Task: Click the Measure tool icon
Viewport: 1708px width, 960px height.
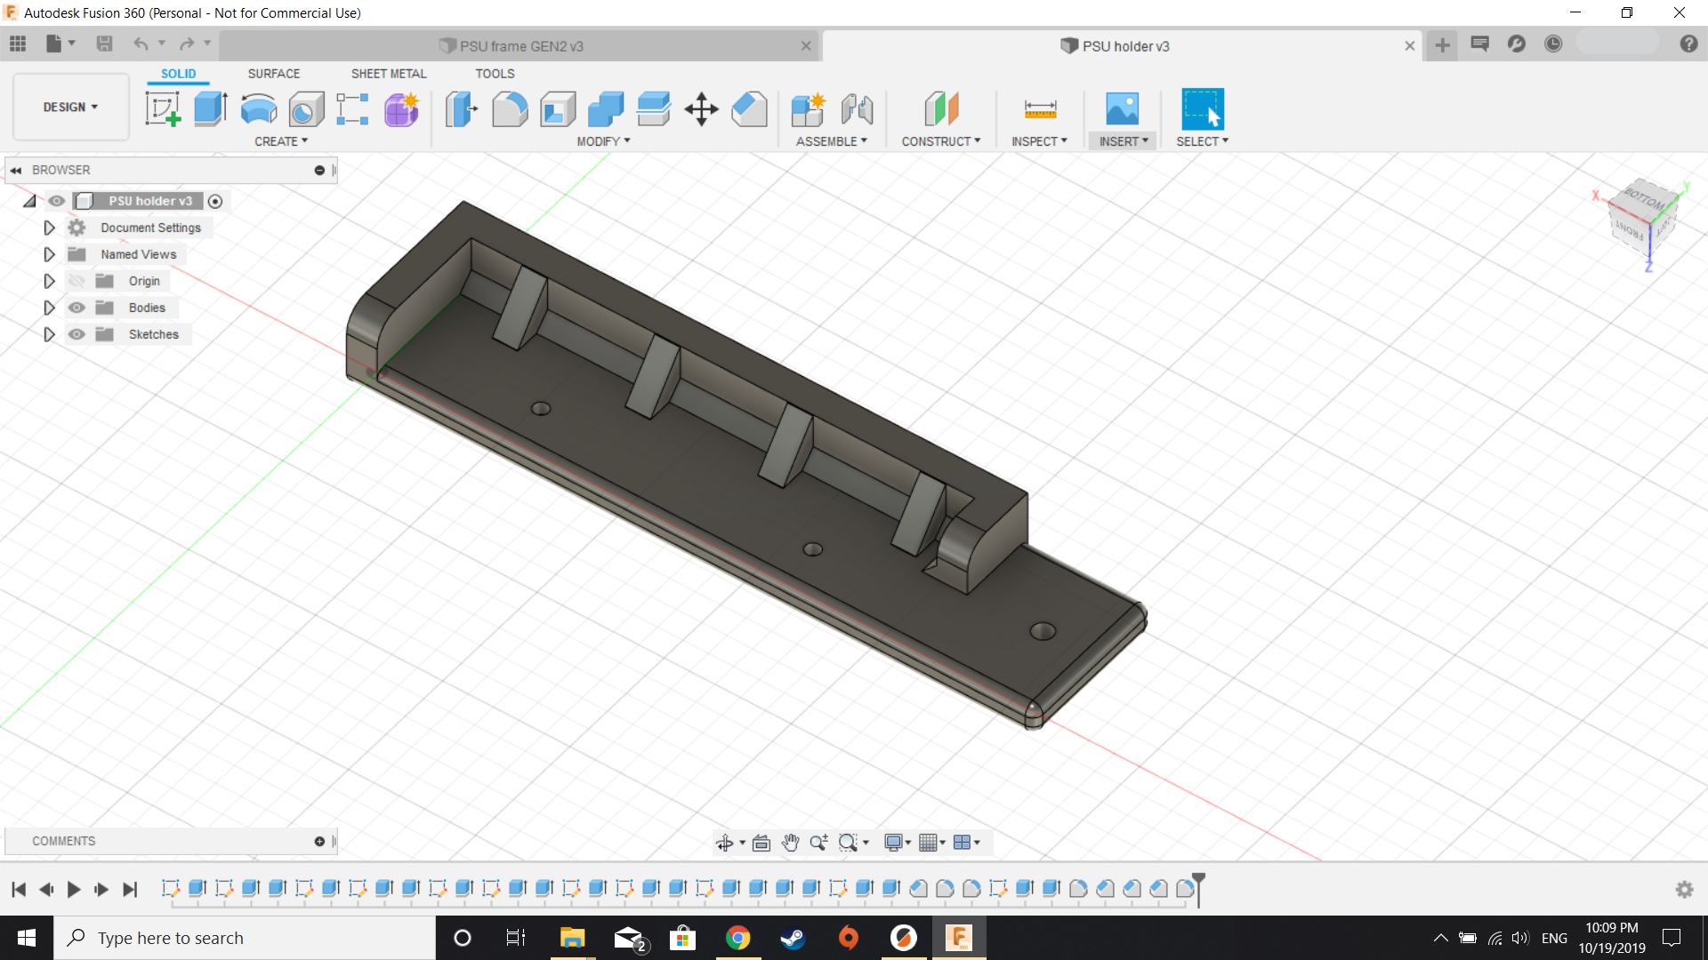Action: pos(1040,109)
